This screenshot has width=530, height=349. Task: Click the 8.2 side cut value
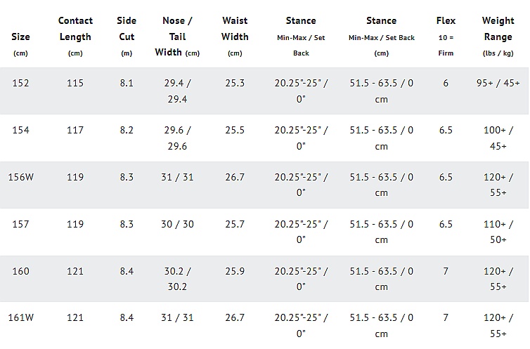[127, 130]
